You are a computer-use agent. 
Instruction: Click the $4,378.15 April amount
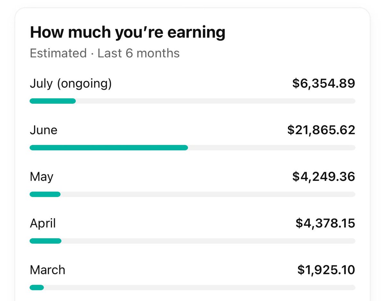[x=325, y=223]
